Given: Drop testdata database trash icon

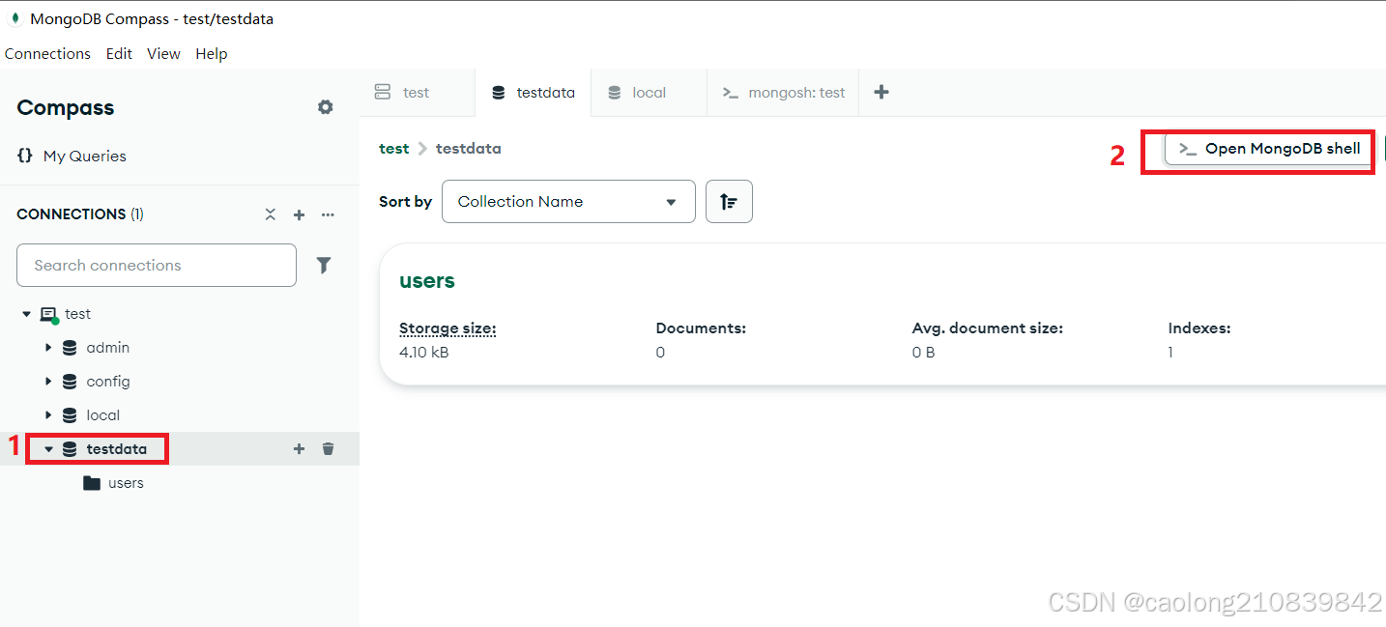Looking at the screenshot, I should click(x=329, y=448).
